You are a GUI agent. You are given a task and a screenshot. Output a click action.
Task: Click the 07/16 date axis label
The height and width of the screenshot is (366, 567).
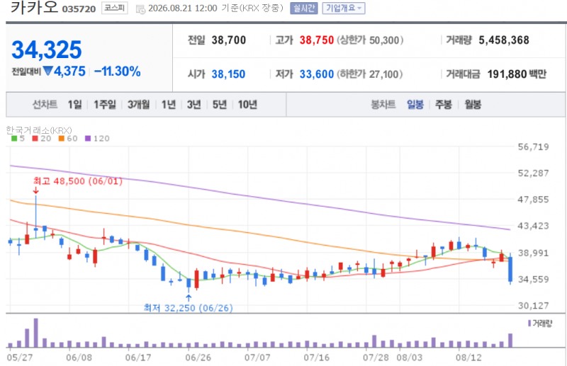pos(316,358)
